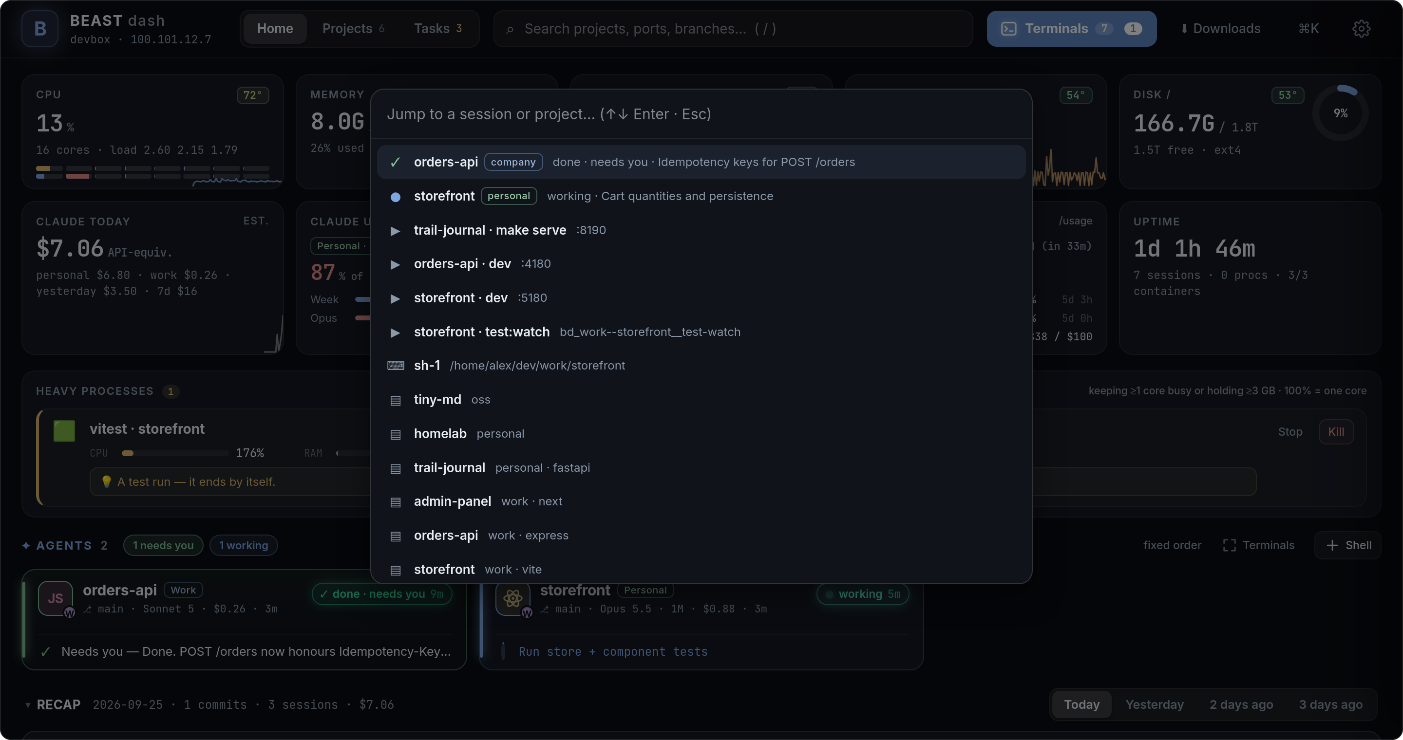Click the green vitest process color square

pyautogui.click(x=64, y=431)
